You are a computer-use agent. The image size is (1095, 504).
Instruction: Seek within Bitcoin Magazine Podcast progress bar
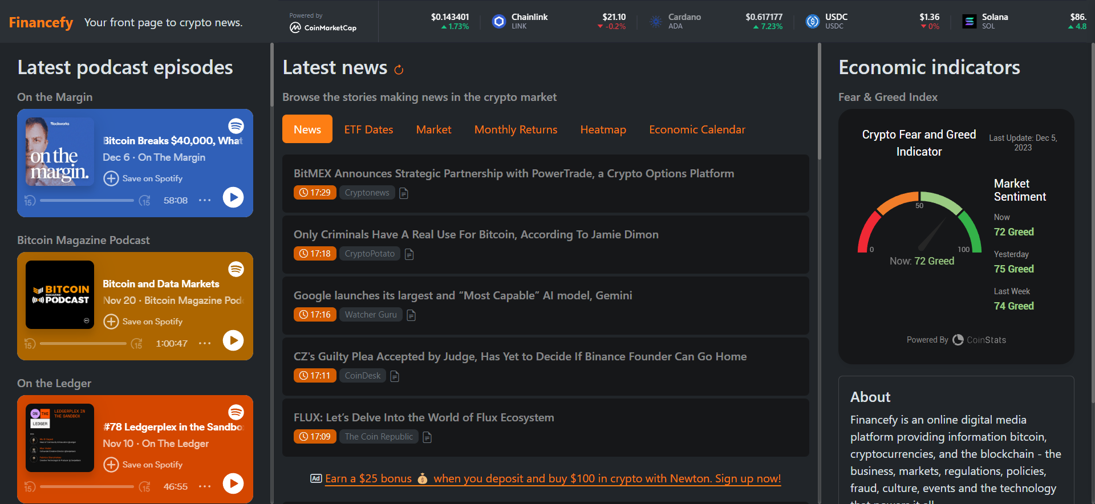[83, 344]
